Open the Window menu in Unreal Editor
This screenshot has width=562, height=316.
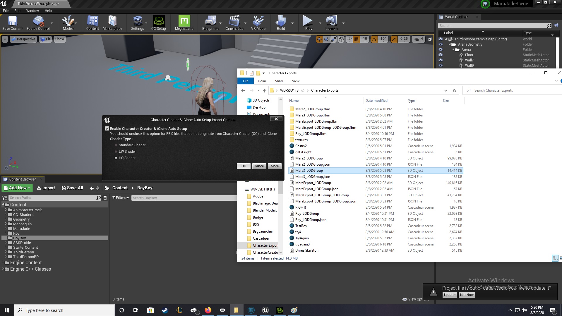tap(32, 11)
